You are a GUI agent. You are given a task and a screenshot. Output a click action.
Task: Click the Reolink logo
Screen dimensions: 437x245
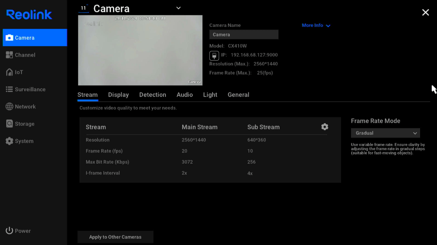click(x=29, y=15)
